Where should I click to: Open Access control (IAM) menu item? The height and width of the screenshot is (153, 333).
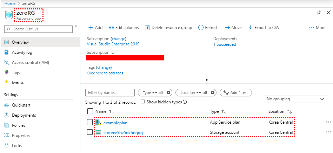click(x=40, y=62)
